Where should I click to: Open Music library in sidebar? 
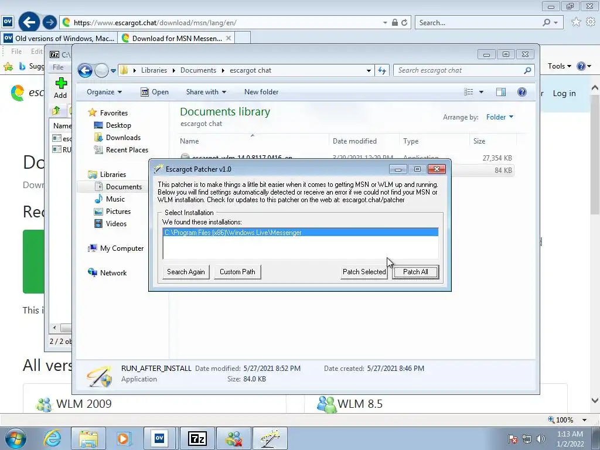[115, 199]
